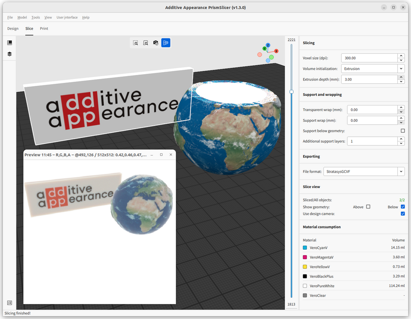Check the Above show geometry checkbox

point(368,207)
